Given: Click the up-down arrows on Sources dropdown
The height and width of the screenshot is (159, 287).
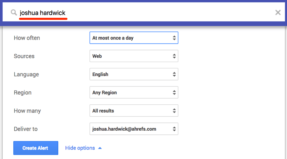Looking at the screenshot, I should pos(174,56).
